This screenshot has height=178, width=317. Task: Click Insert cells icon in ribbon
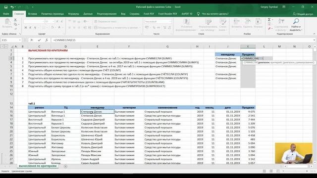coord(236,21)
